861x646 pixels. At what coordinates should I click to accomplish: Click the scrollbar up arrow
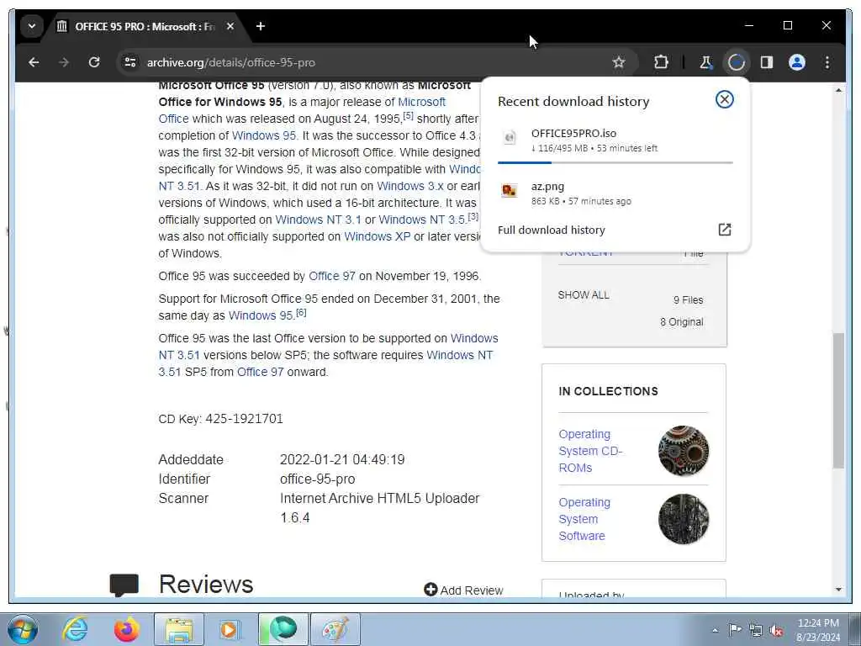[838, 90]
